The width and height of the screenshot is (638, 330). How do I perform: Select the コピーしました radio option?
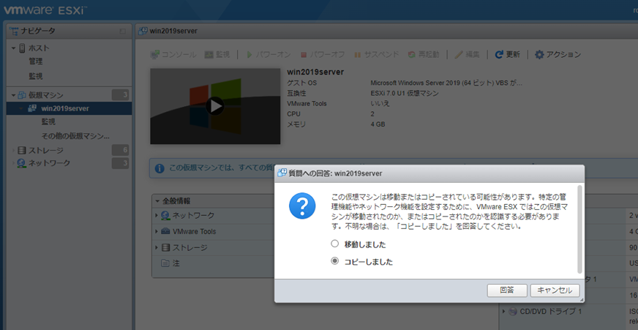[x=335, y=261]
